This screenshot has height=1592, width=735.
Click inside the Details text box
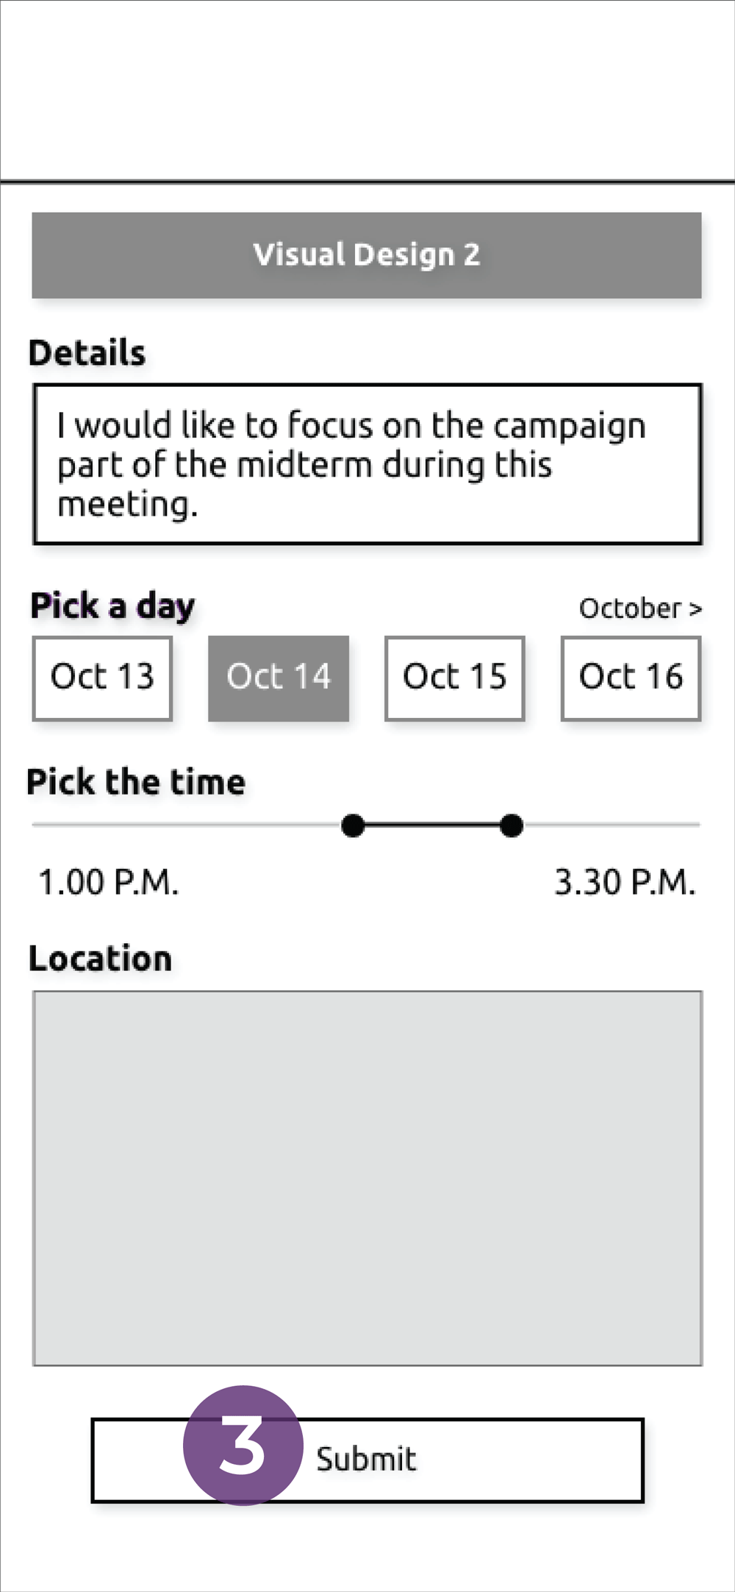point(367,464)
